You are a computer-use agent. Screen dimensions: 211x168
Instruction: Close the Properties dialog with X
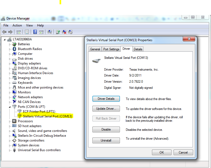189,39
